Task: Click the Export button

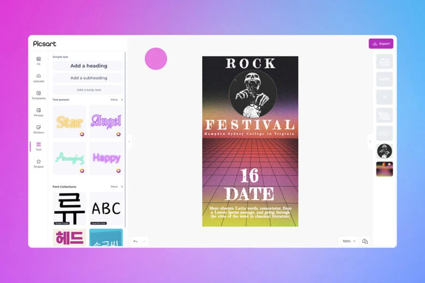Action: coord(381,44)
